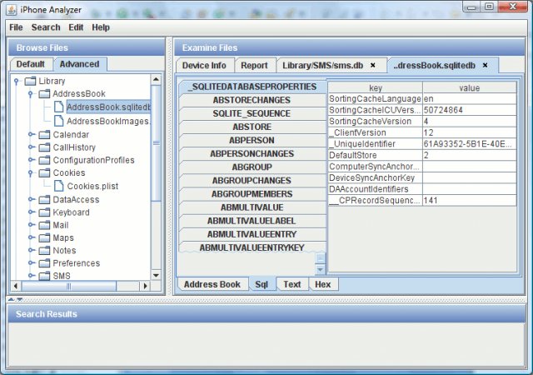Click the file tree scroll-up arrow

(156, 80)
